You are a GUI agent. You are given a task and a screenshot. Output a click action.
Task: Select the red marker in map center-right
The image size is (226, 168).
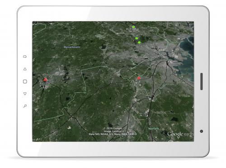point(139,78)
